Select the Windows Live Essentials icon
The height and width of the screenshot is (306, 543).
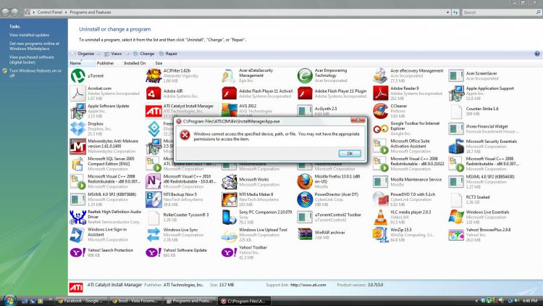[455, 218]
